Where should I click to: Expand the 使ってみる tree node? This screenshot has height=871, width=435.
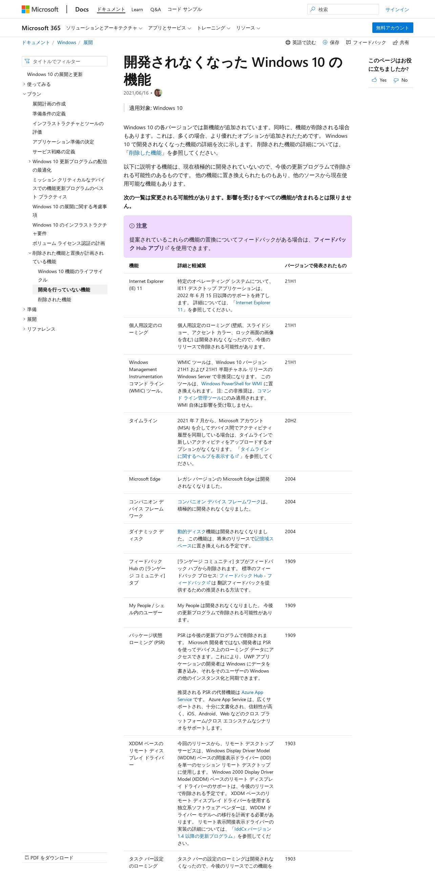[x=24, y=84]
